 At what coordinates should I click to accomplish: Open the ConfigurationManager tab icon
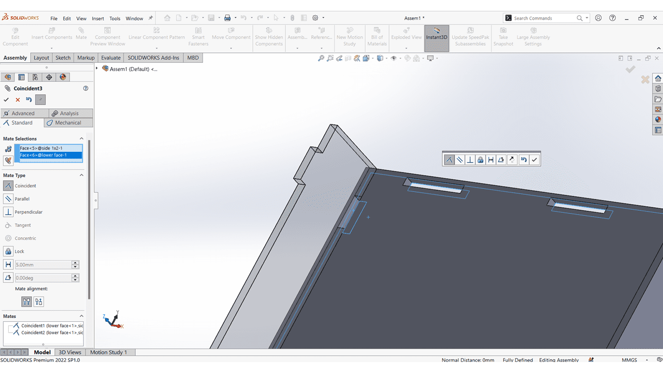35,77
